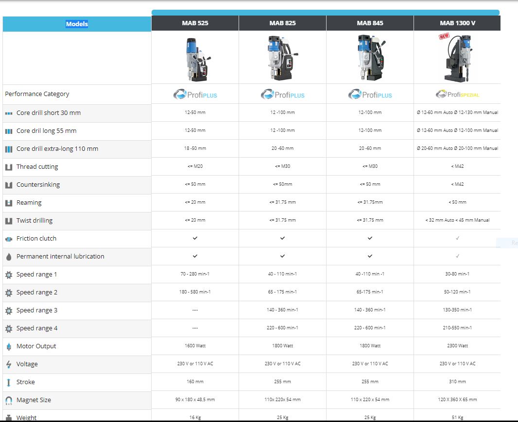This screenshot has width=518, height=422.
Task: Click the Friction clutch checkmark for MAB 525
Action: tap(195, 238)
